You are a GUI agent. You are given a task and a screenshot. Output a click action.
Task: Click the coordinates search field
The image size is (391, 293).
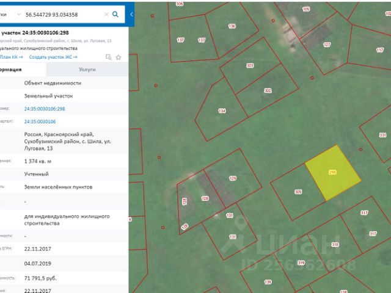coord(61,14)
